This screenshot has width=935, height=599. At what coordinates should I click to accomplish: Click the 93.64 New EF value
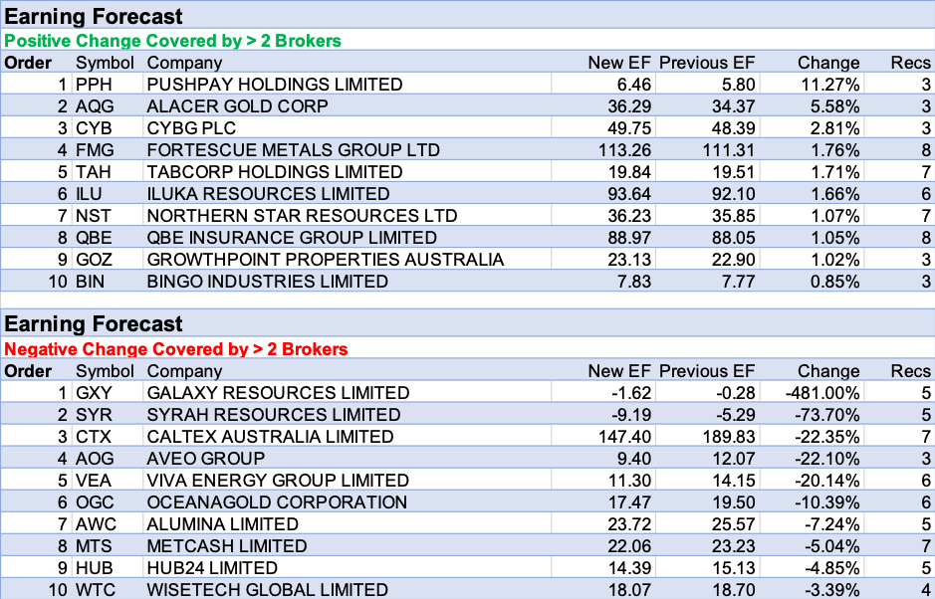pos(625,194)
